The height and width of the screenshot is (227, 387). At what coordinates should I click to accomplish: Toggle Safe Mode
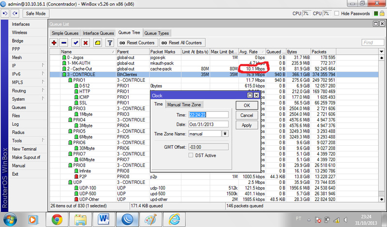point(36,14)
